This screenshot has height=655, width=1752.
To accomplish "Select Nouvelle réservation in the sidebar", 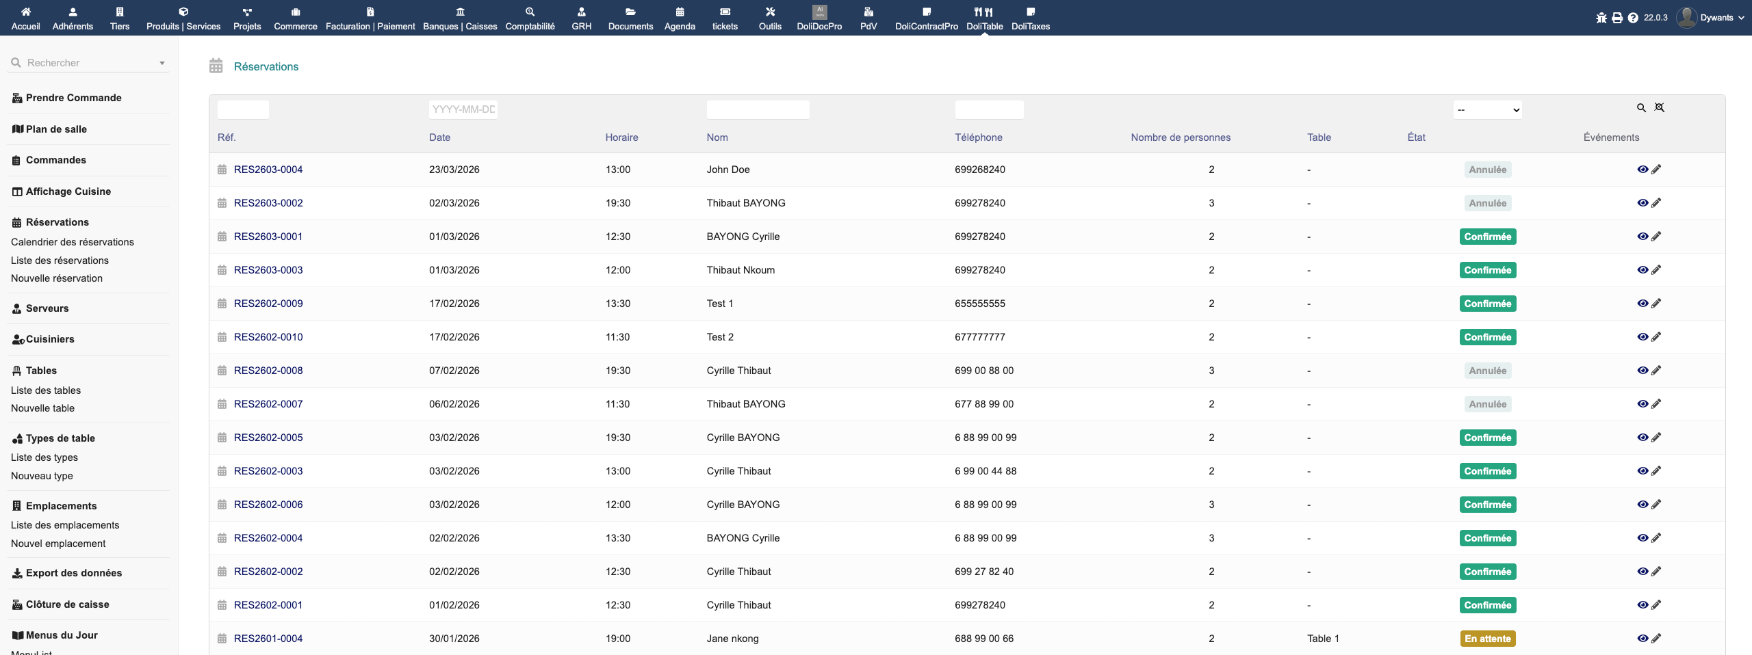I will click(57, 278).
